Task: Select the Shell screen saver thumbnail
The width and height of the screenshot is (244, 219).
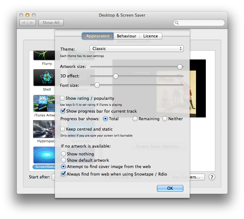Action: tap(44, 77)
